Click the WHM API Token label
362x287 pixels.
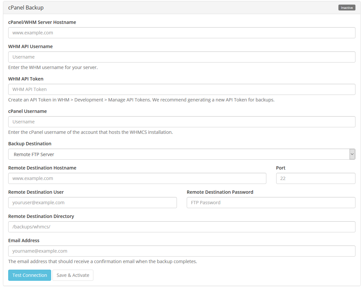(x=26, y=79)
